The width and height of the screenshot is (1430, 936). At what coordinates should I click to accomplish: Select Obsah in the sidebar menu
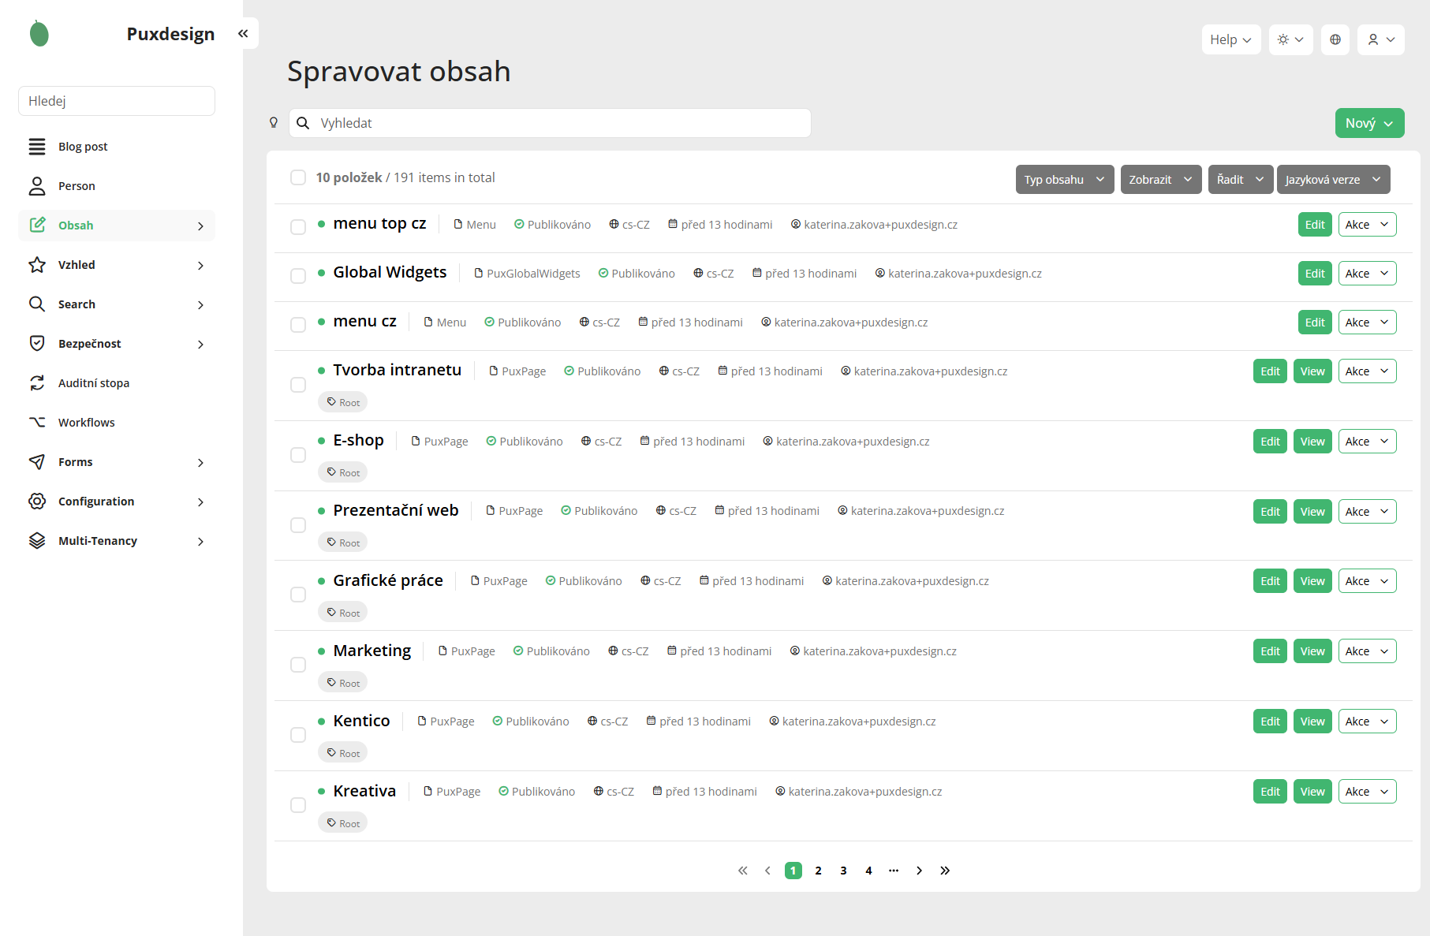click(x=76, y=225)
